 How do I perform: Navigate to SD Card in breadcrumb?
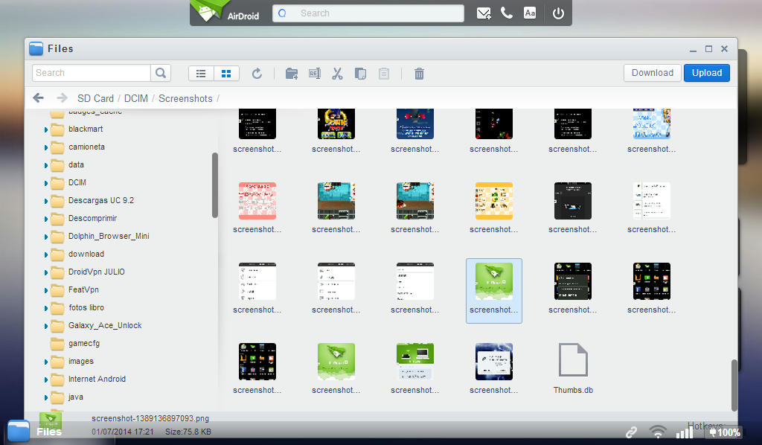95,98
